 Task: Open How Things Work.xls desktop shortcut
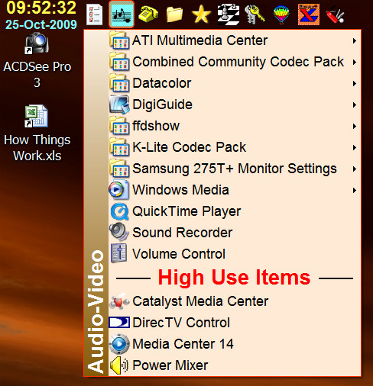pos(37,133)
